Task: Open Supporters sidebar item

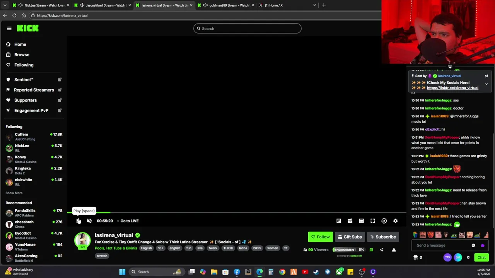Action: (x=26, y=100)
